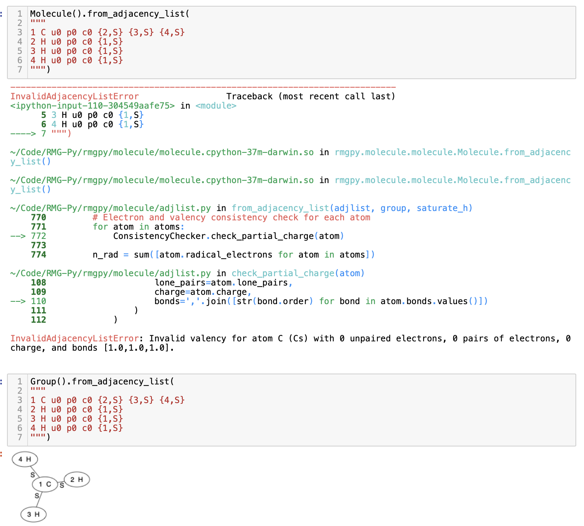Click the '2 H' node in the graph
Image resolution: width=584 pixels, height=526 pixels.
[x=76, y=479]
